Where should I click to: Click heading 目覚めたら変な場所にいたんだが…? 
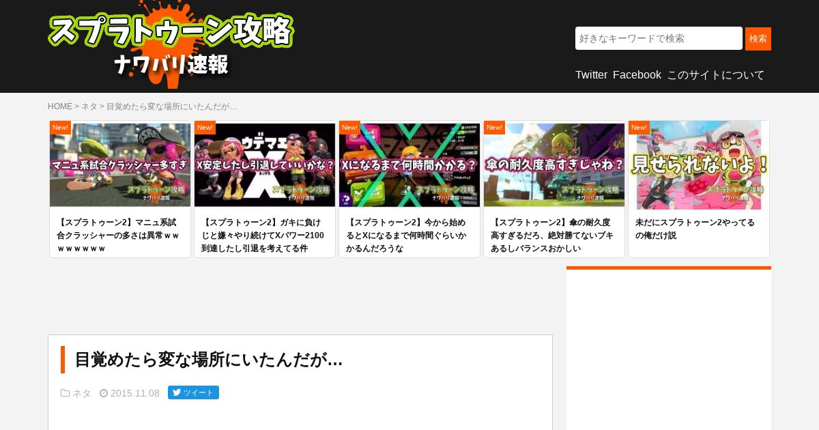pyautogui.click(x=208, y=360)
